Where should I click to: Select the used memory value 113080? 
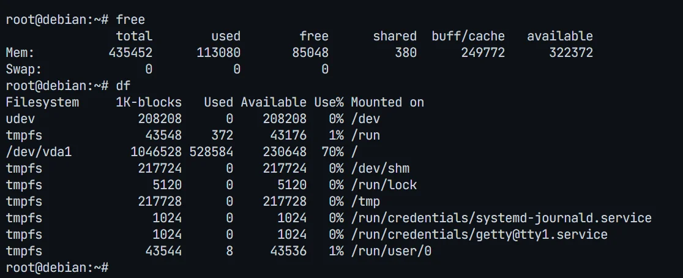218,53
